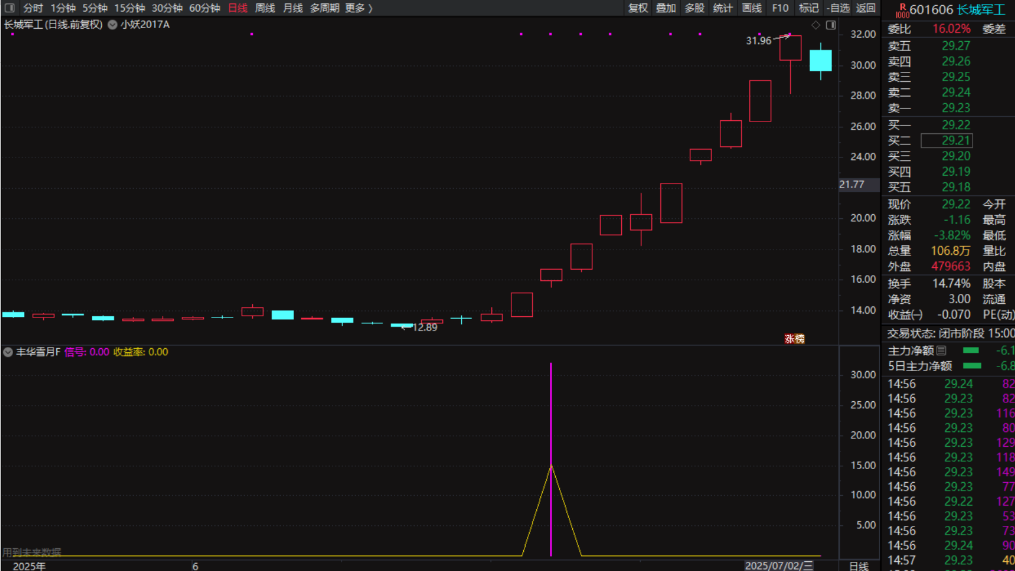Screen dimensions: 1015x571
Task: Expand the 小妖2017A indicator dropdown arrow
Action: pos(112,25)
